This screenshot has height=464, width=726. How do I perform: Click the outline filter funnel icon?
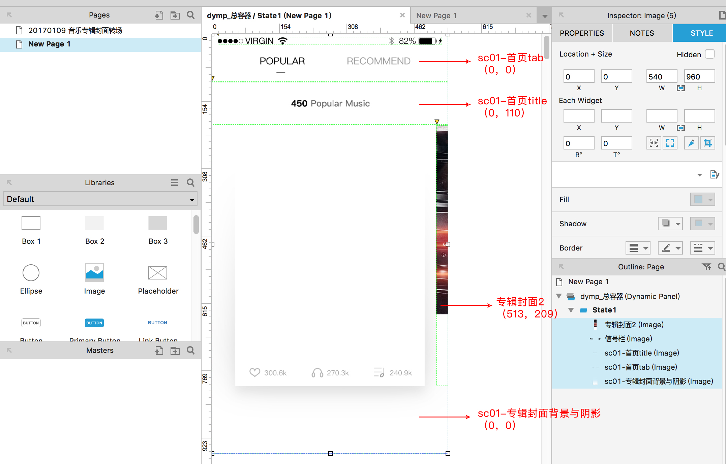706,267
